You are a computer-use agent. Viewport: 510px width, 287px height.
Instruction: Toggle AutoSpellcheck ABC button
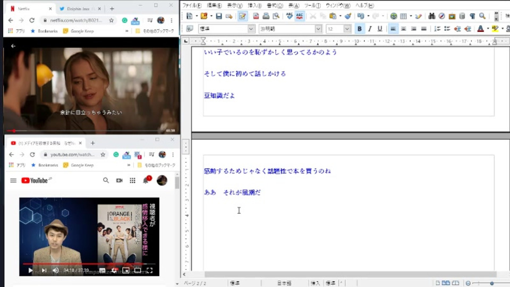tap(300, 16)
